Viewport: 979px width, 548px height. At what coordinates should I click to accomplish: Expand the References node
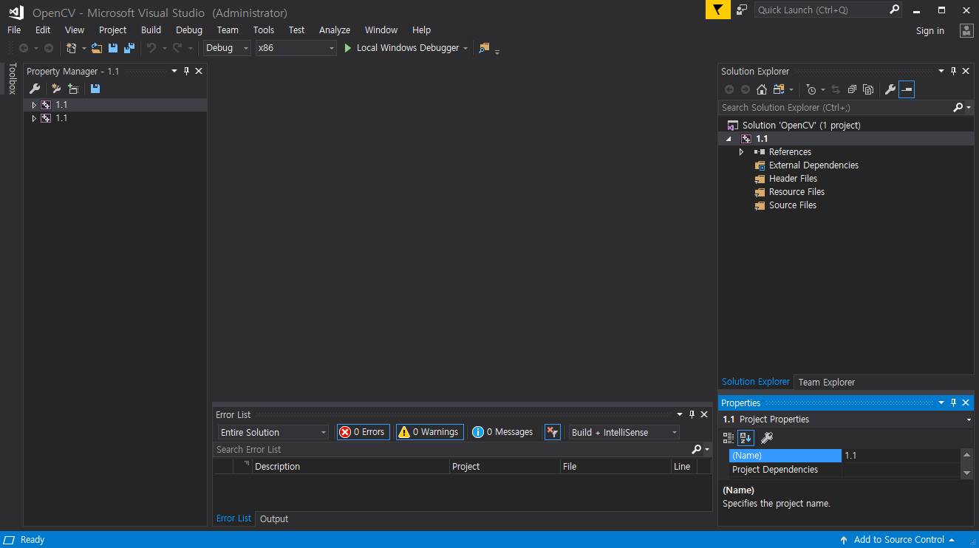point(742,152)
